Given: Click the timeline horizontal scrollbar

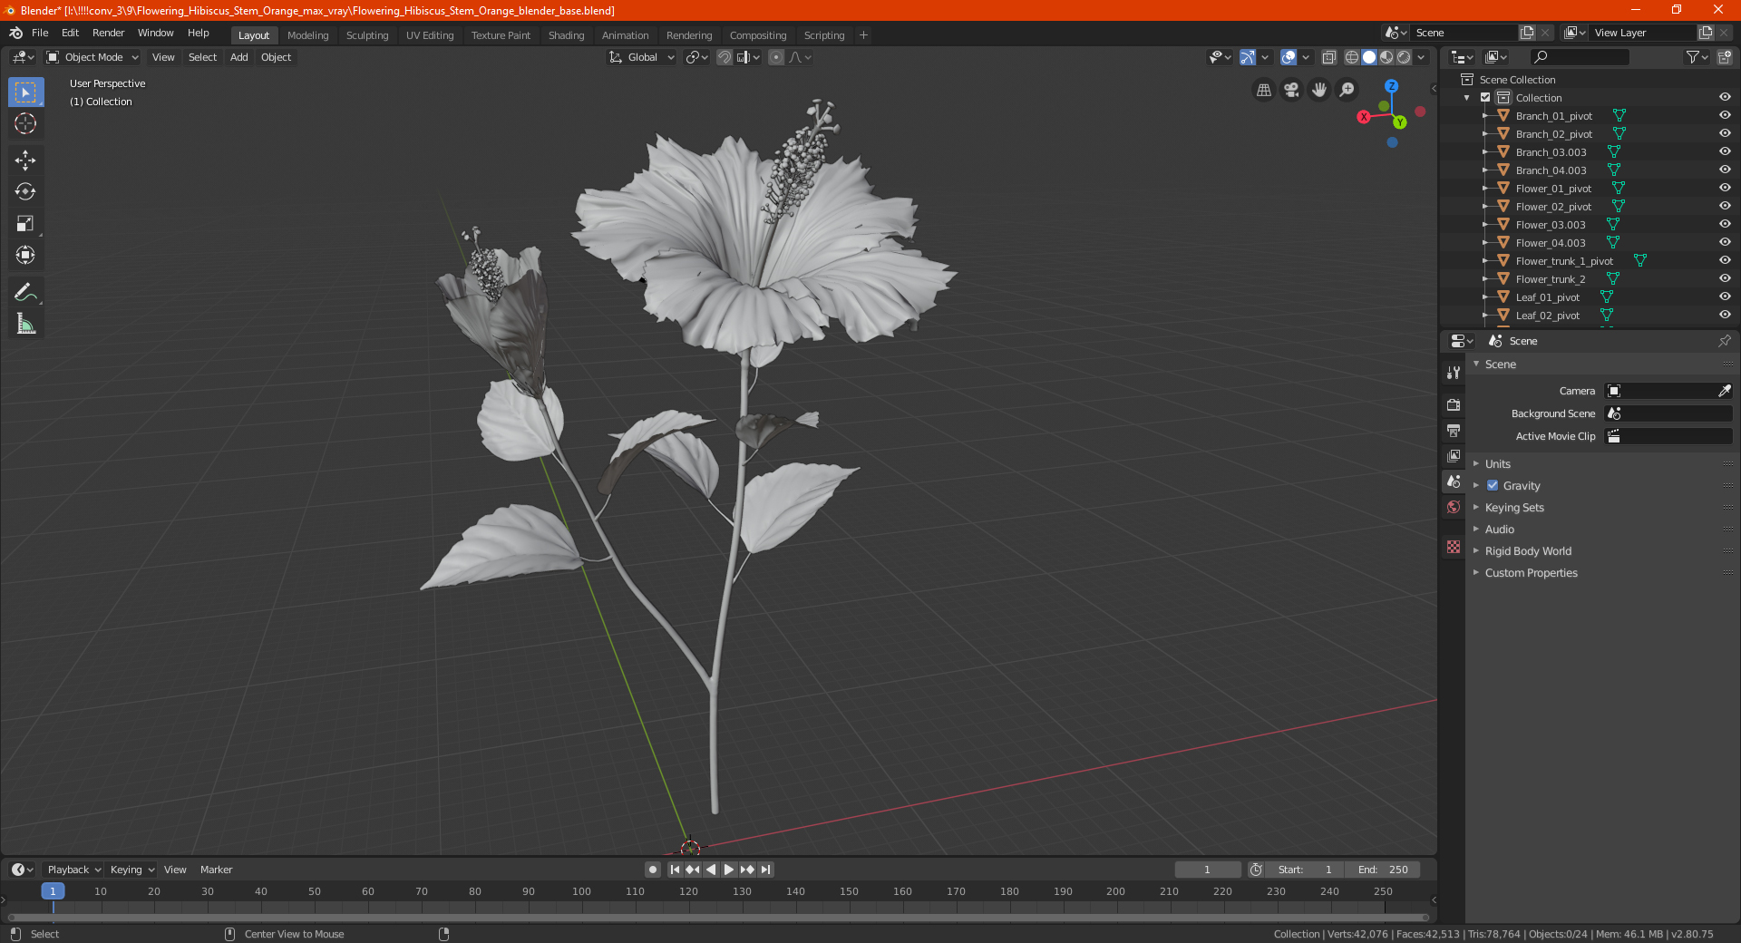Looking at the screenshot, I should [717, 918].
